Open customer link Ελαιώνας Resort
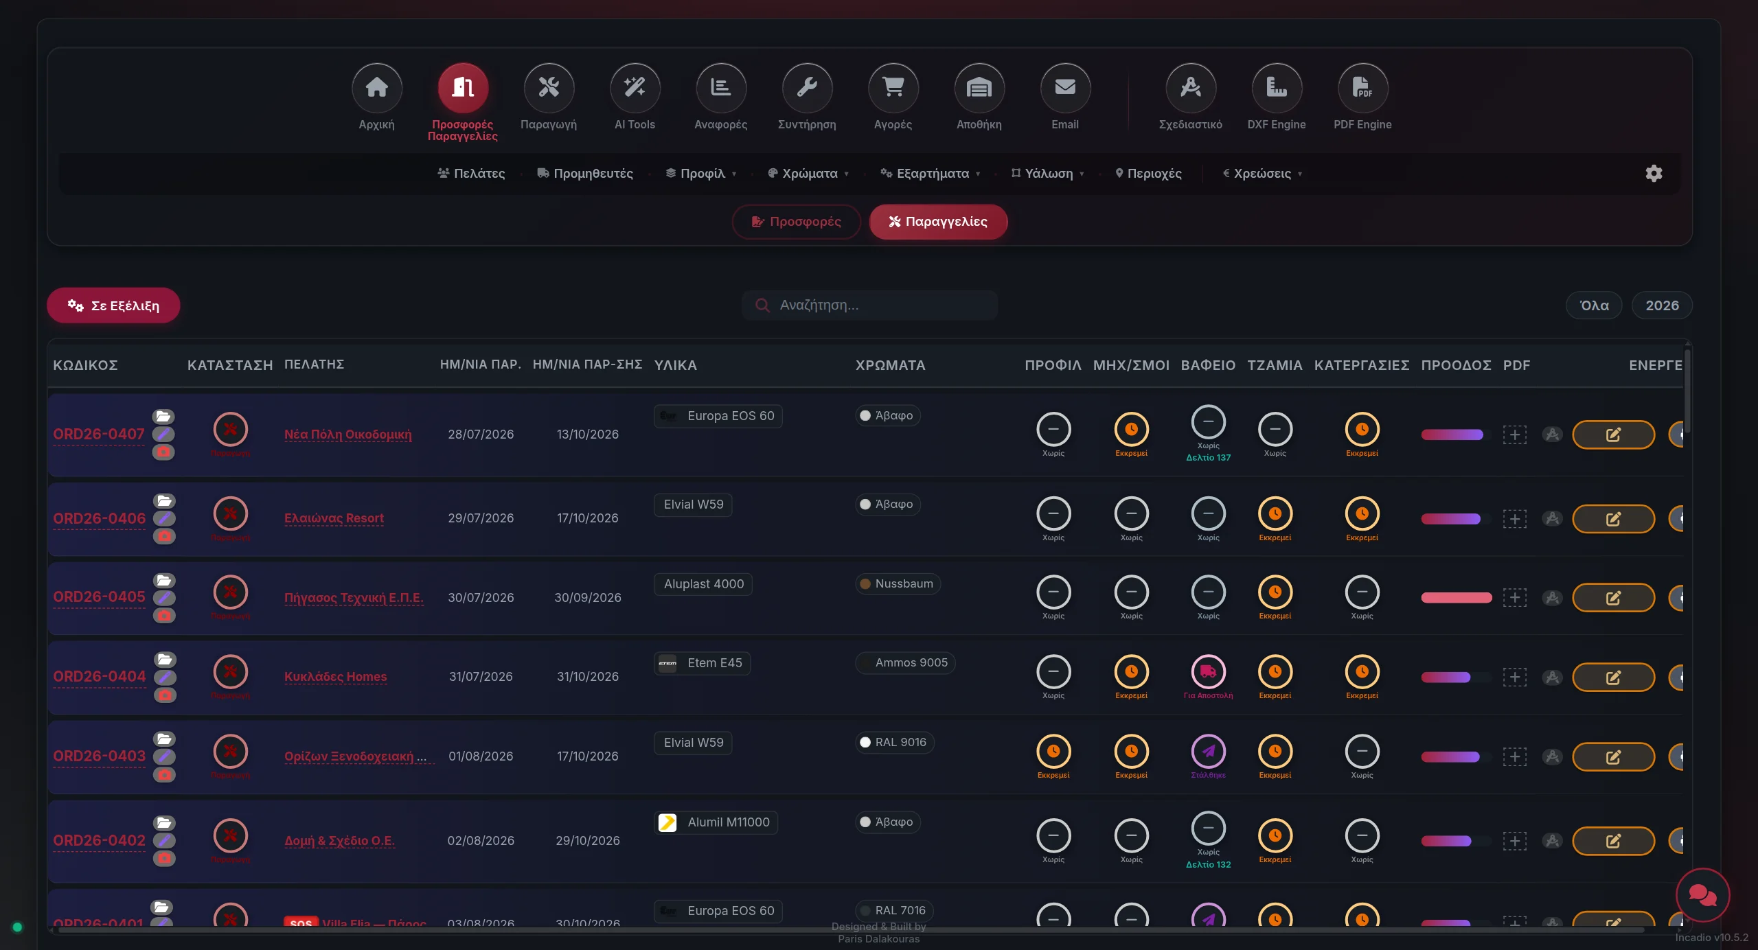Screen dimensions: 1758x950 click(x=334, y=518)
